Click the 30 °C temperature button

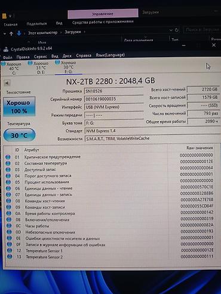click(x=20, y=135)
